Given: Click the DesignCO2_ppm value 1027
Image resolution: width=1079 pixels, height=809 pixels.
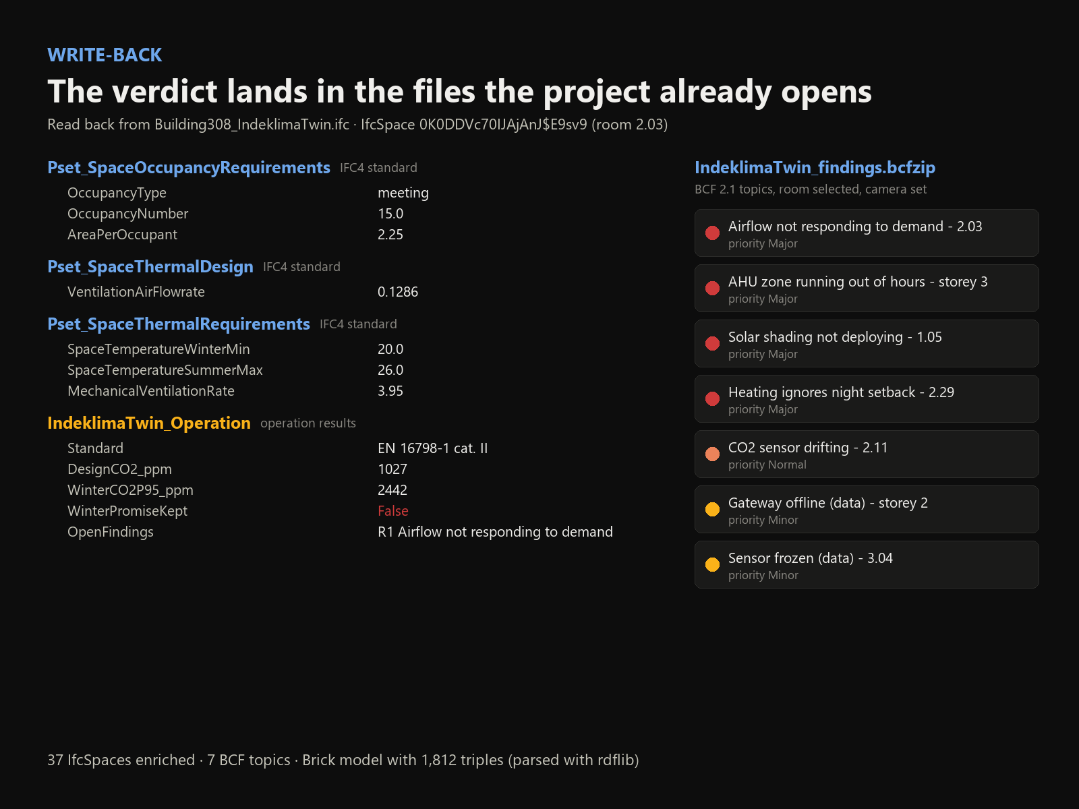Looking at the screenshot, I should pos(392,469).
